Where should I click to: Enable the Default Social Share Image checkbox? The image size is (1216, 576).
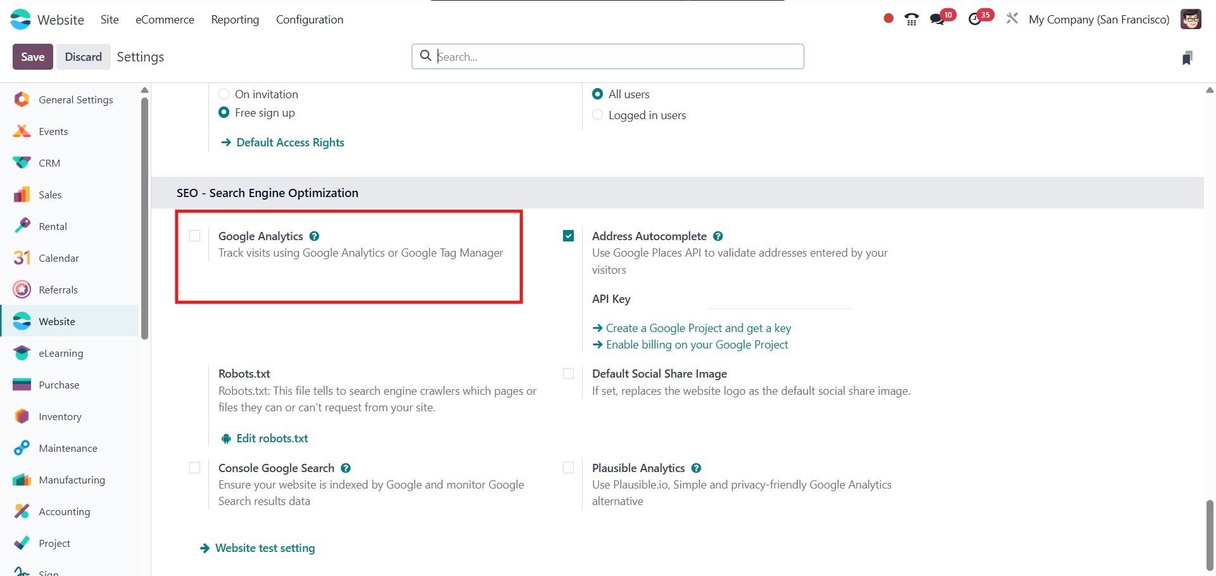coord(568,374)
